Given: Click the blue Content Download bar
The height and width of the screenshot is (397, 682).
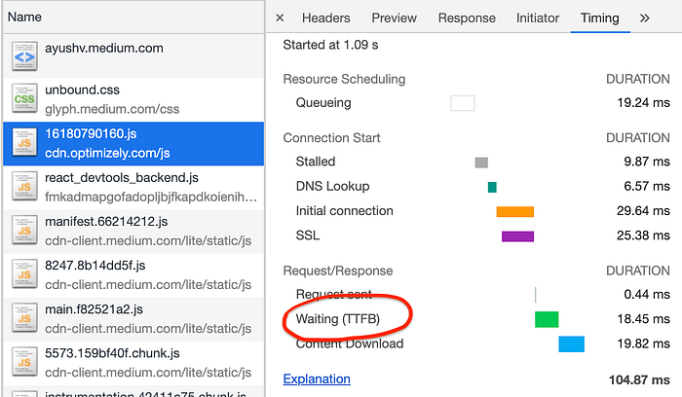Looking at the screenshot, I should (572, 344).
